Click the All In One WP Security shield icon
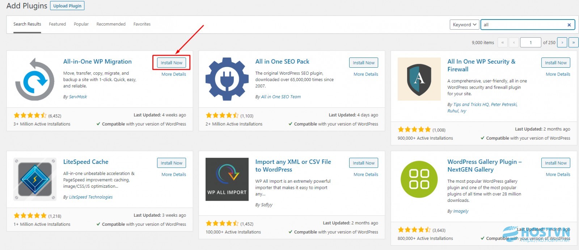 419,79
